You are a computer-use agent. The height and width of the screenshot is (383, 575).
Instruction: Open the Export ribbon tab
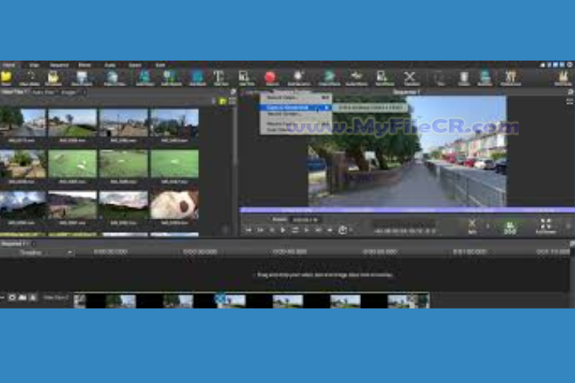[135, 65]
